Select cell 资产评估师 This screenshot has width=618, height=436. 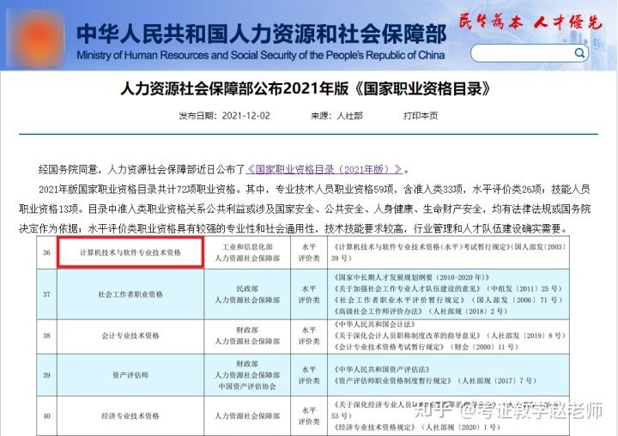pos(130,375)
